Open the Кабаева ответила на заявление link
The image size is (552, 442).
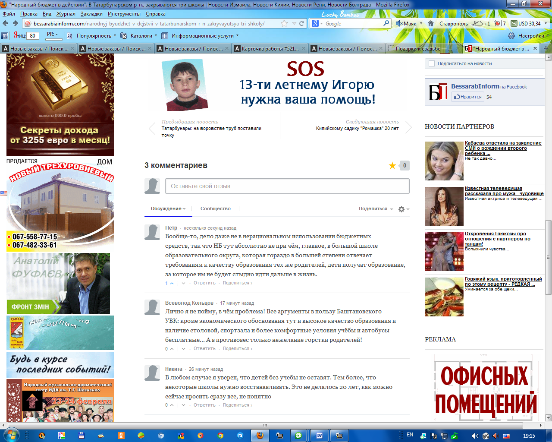[x=503, y=148]
